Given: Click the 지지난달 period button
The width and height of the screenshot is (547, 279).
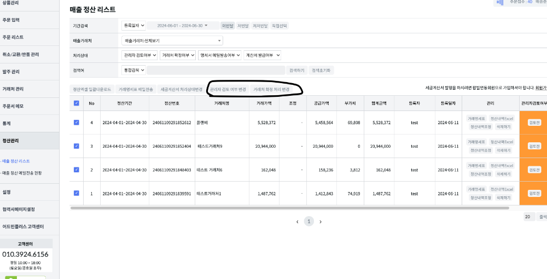Looking at the screenshot, I should 260,26.
